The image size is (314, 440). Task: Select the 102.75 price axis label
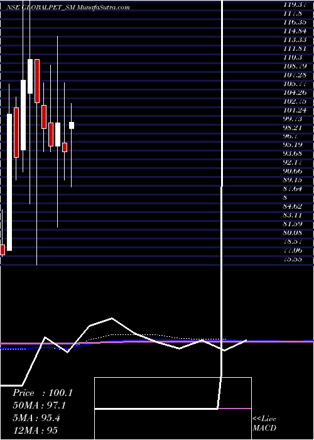(294, 101)
